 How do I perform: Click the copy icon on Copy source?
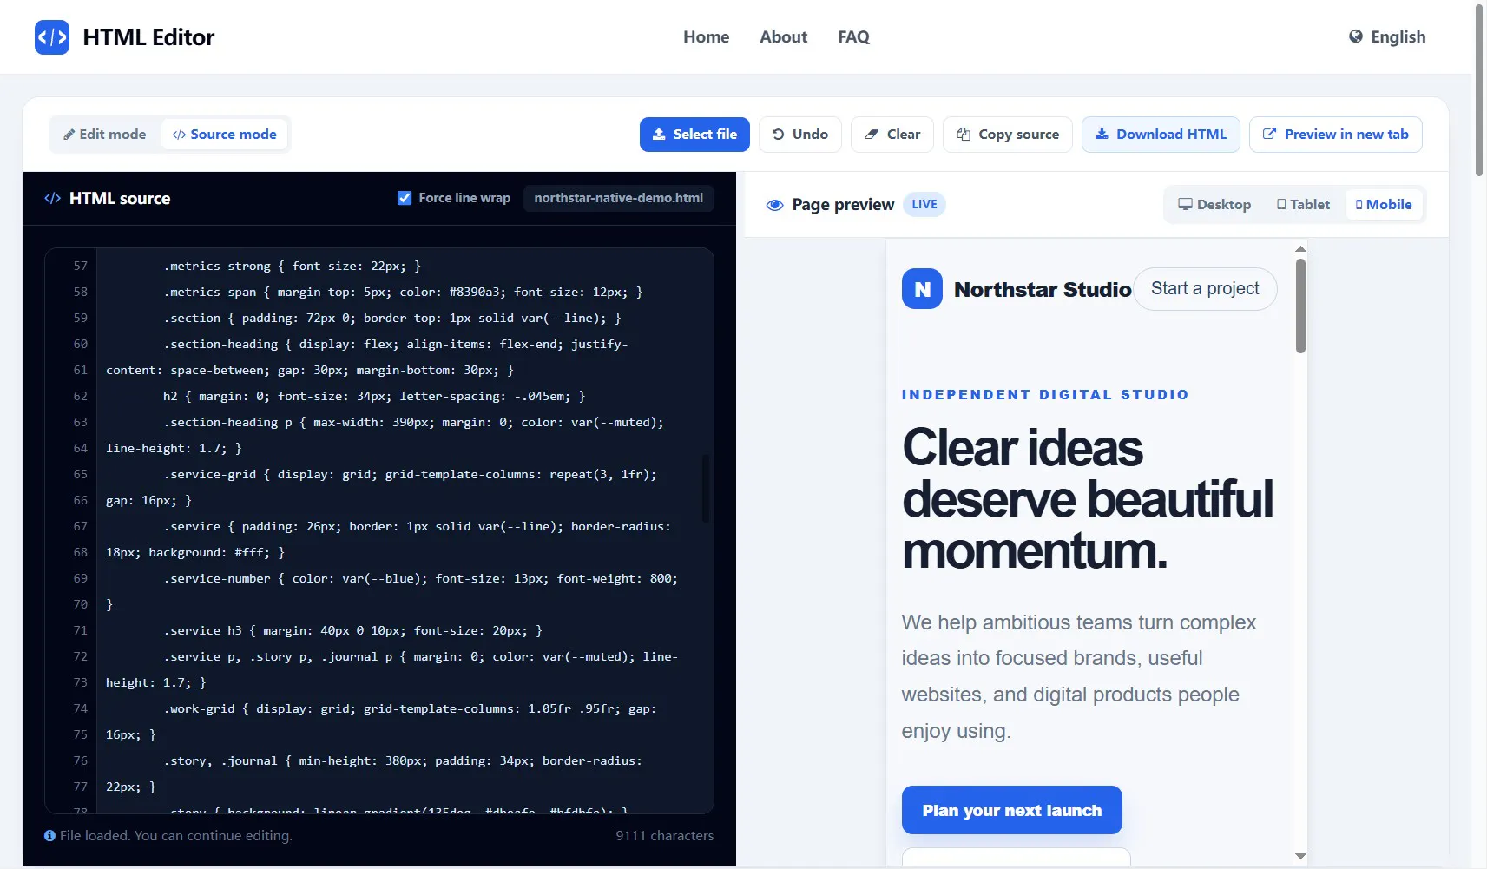pos(964,135)
